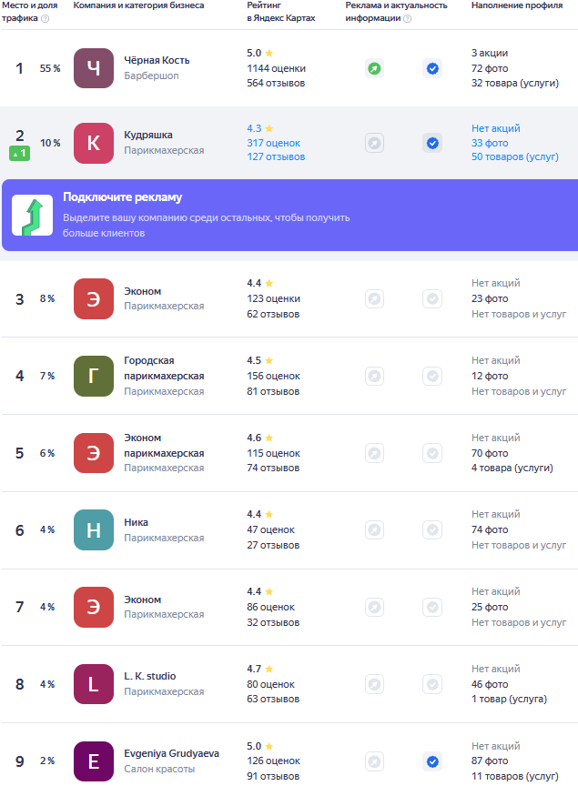Click '47 оценок' text
This screenshot has height=796, width=578.
click(x=270, y=530)
